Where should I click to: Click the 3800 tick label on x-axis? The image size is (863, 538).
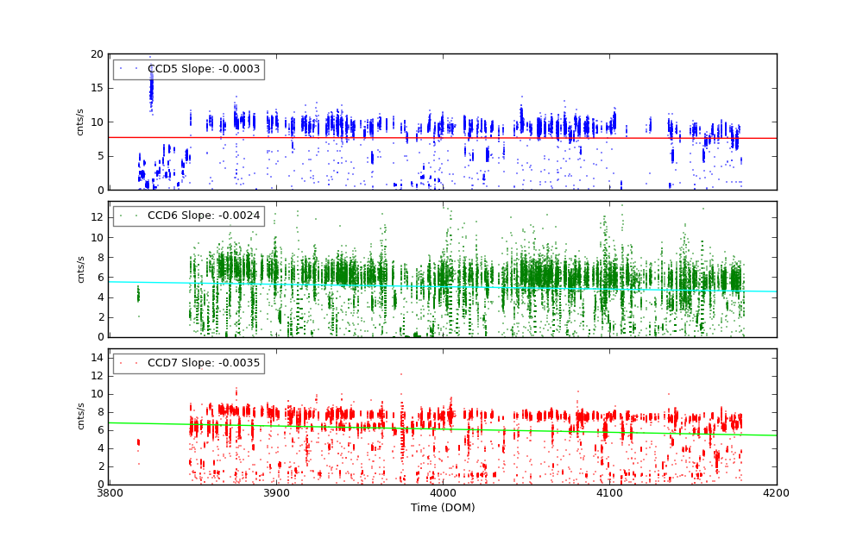pyautogui.click(x=110, y=492)
